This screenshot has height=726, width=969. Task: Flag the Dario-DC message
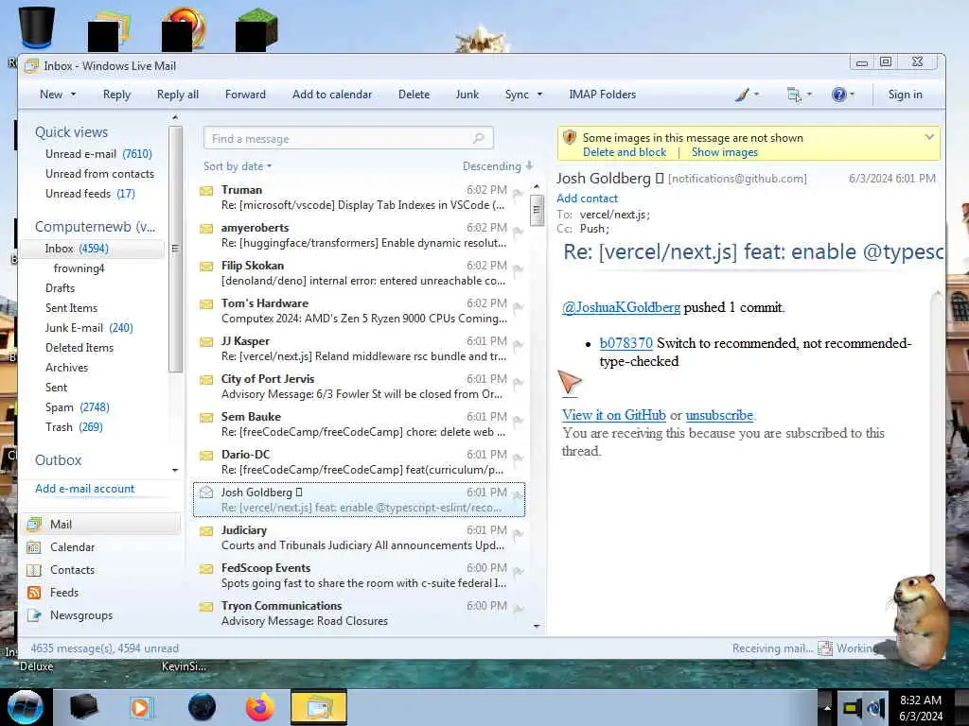[x=519, y=458]
